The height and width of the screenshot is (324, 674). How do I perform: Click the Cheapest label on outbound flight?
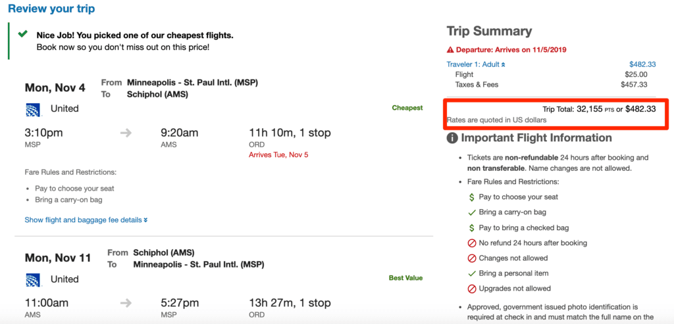coord(407,108)
